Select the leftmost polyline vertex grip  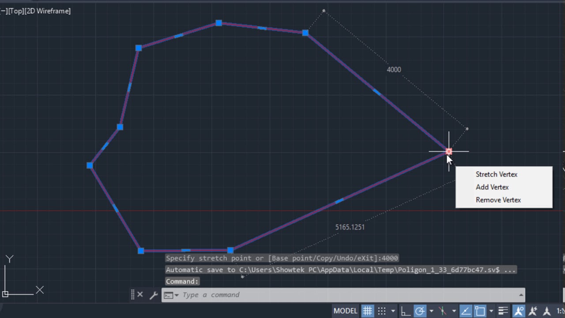tap(90, 165)
